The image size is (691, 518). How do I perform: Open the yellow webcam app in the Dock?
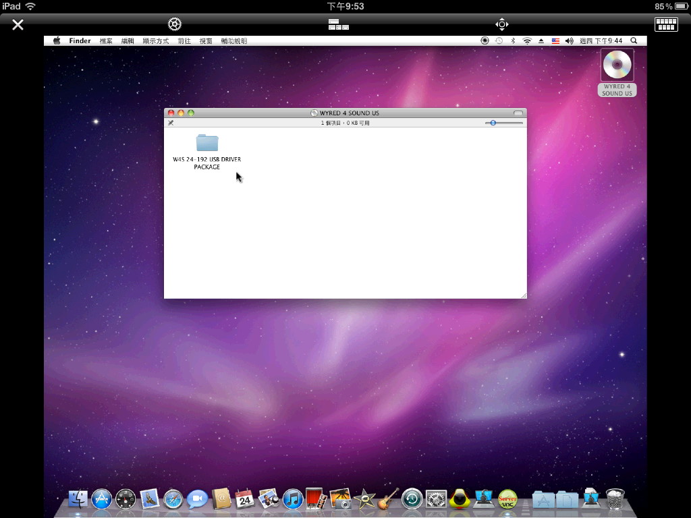coord(460,500)
